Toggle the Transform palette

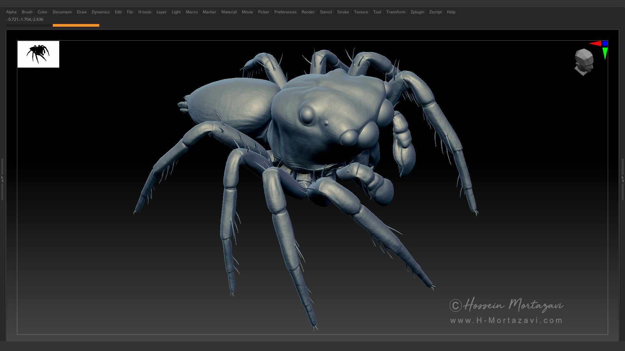pyautogui.click(x=396, y=12)
